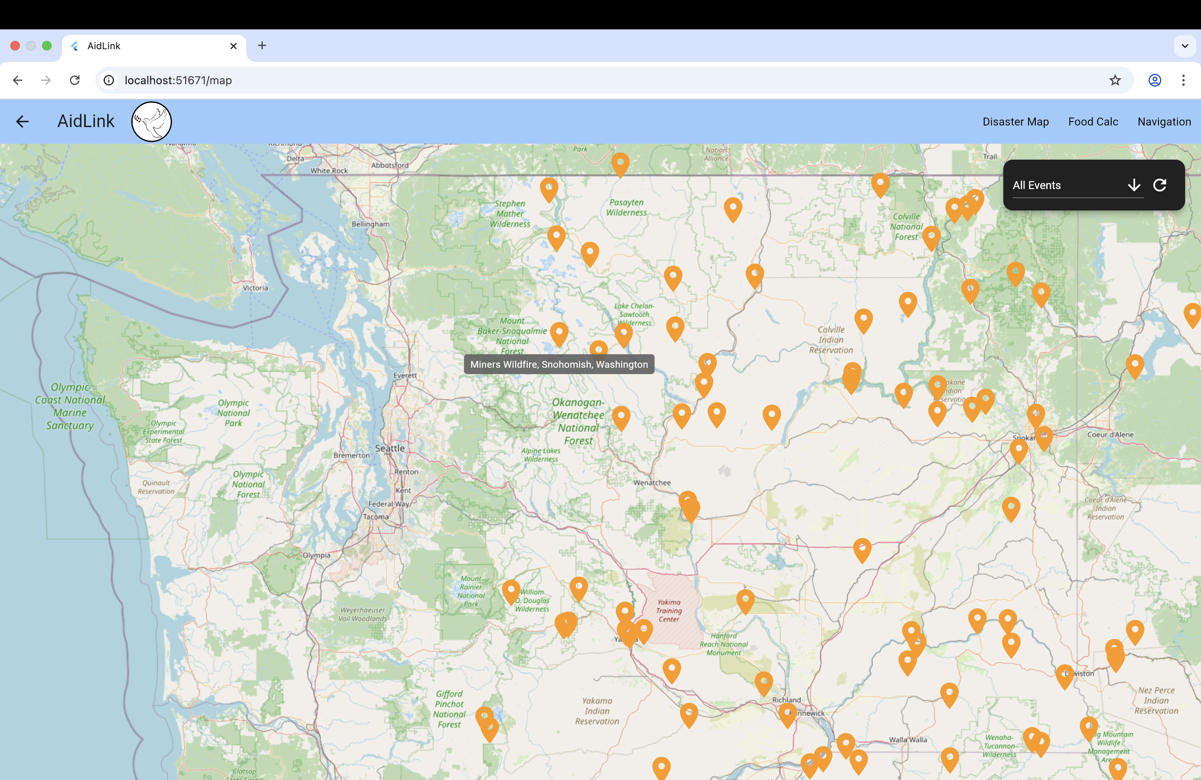The height and width of the screenshot is (780, 1201).
Task: Open Chrome's three-dot menu
Action: pyautogui.click(x=1183, y=80)
